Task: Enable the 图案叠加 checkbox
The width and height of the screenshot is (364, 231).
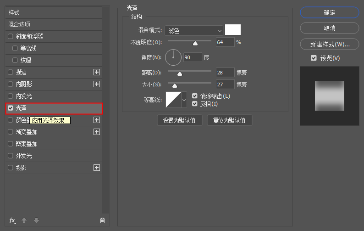Action: pos(11,144)
